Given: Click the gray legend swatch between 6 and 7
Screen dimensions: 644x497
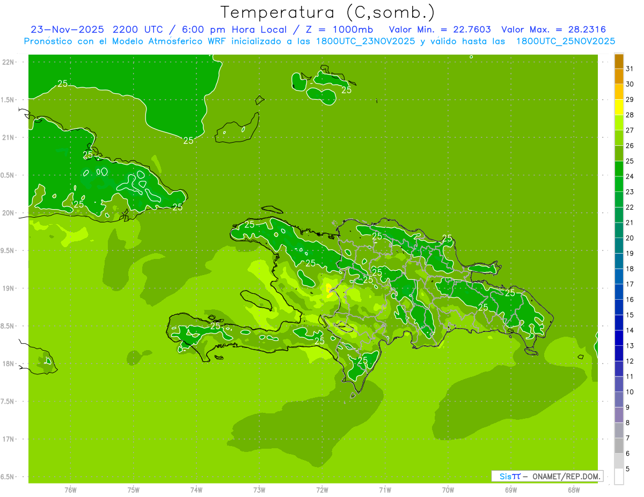Looking at the screenshot, I should [x=619, y=446].
